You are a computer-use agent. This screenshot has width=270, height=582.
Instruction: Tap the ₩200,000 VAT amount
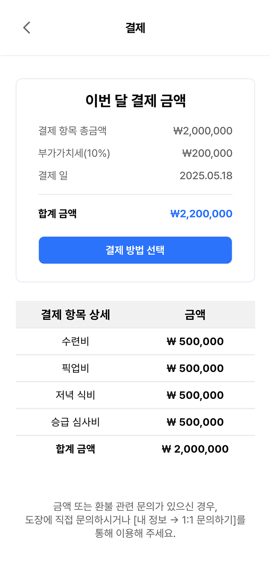pos(207,153)
